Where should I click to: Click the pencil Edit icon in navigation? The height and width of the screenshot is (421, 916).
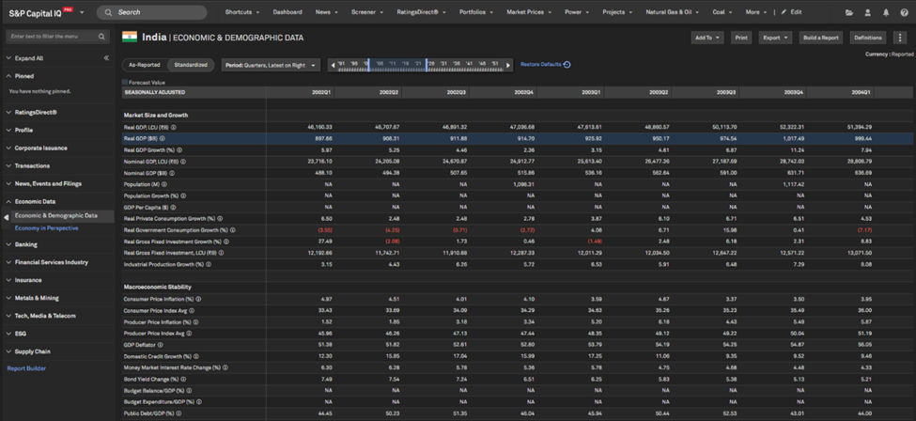784,11
